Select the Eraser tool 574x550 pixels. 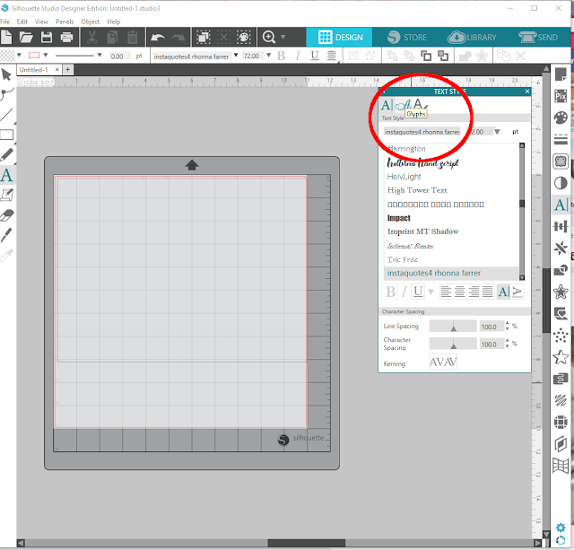6,215
